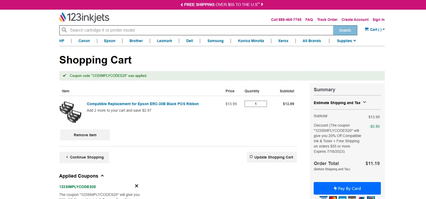Screen dimensions: 426x199
Task: Open the Brother brand menu
Action: pos(136,41)
